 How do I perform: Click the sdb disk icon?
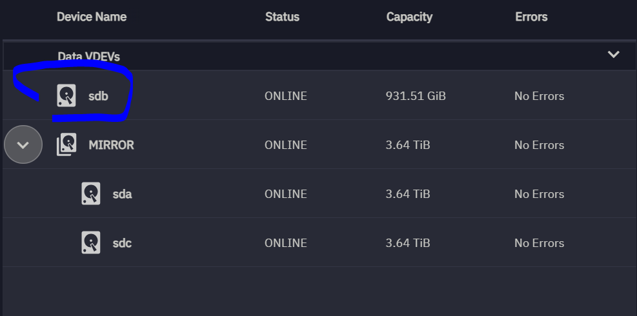click(x=66, y=95)
